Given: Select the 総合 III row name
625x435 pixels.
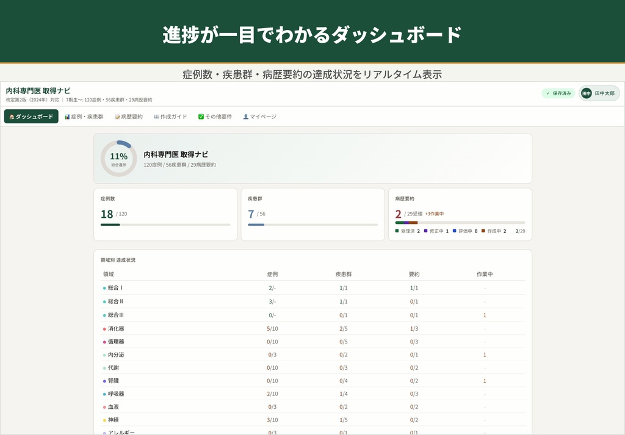Looking at the screenshot, I should click(116, 315).
